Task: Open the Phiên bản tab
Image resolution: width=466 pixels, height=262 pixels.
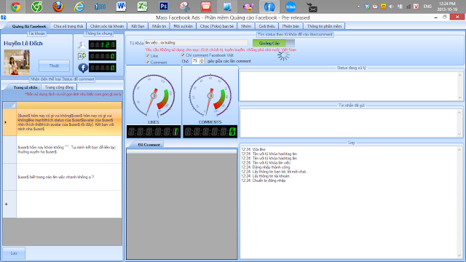Action: 291,26
